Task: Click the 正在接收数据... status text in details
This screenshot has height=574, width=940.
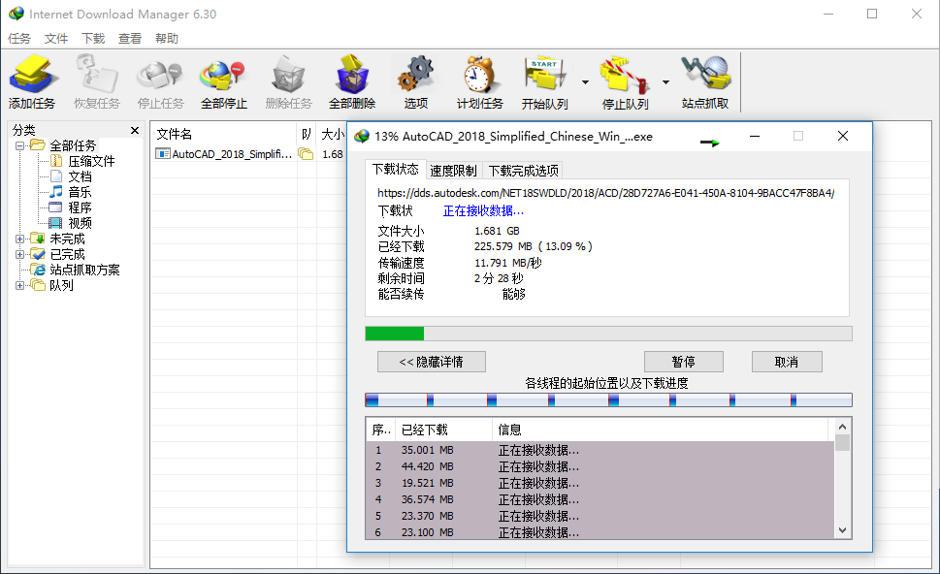Action: point(483,211)
